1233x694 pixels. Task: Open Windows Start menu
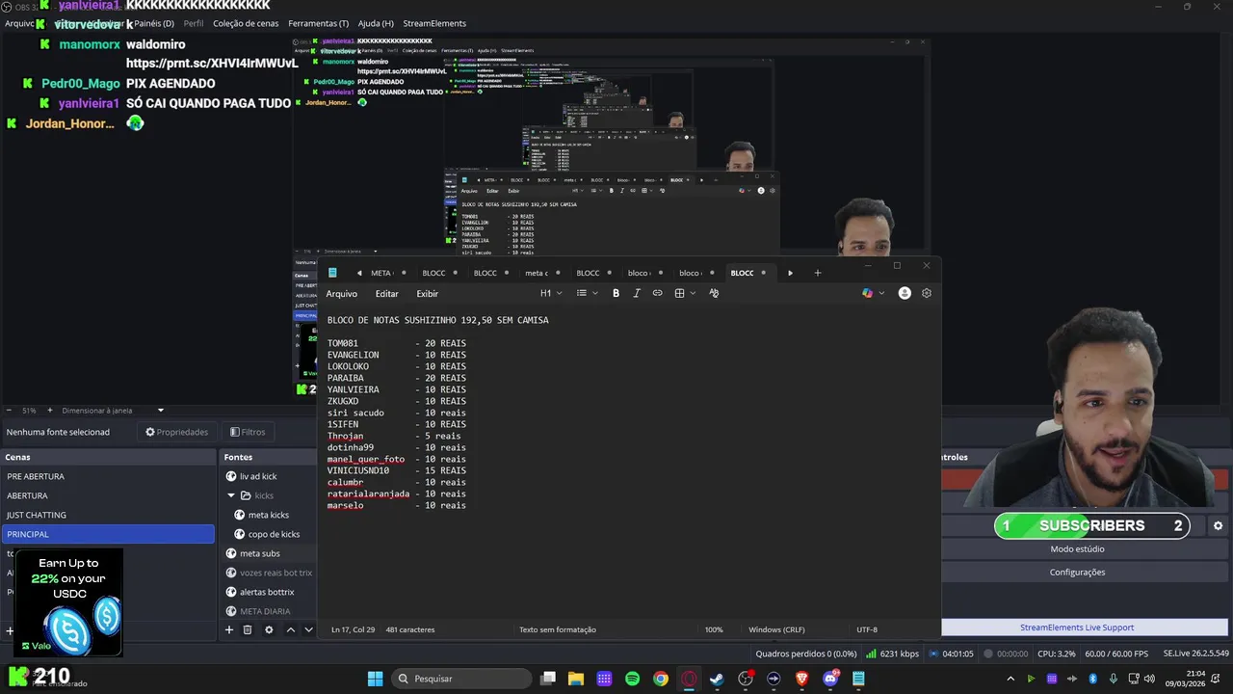[x=376, y=679]
